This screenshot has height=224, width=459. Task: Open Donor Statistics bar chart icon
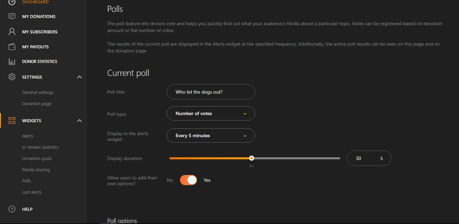click(12, 62)
